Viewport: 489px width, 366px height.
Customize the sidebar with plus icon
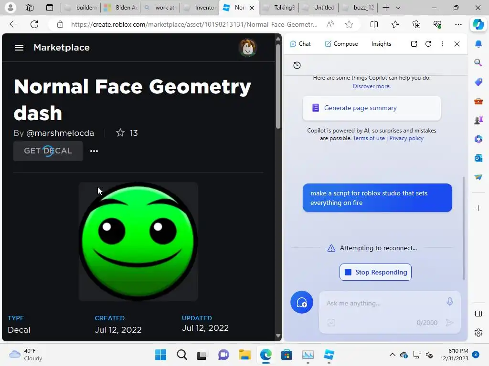click(x=478, y=208)
